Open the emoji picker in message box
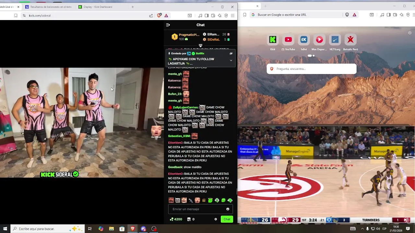The width and height of the screenshot is (415, 233). pos(228,209)
